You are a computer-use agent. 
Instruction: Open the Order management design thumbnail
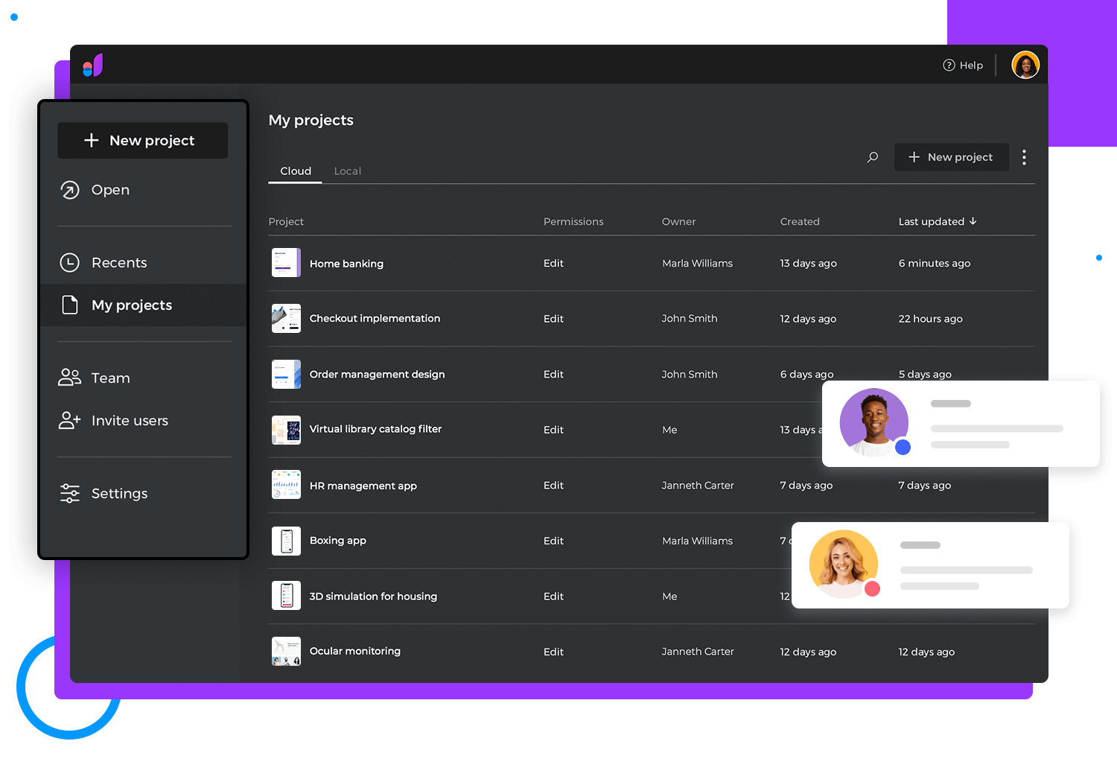pos(286,375)
